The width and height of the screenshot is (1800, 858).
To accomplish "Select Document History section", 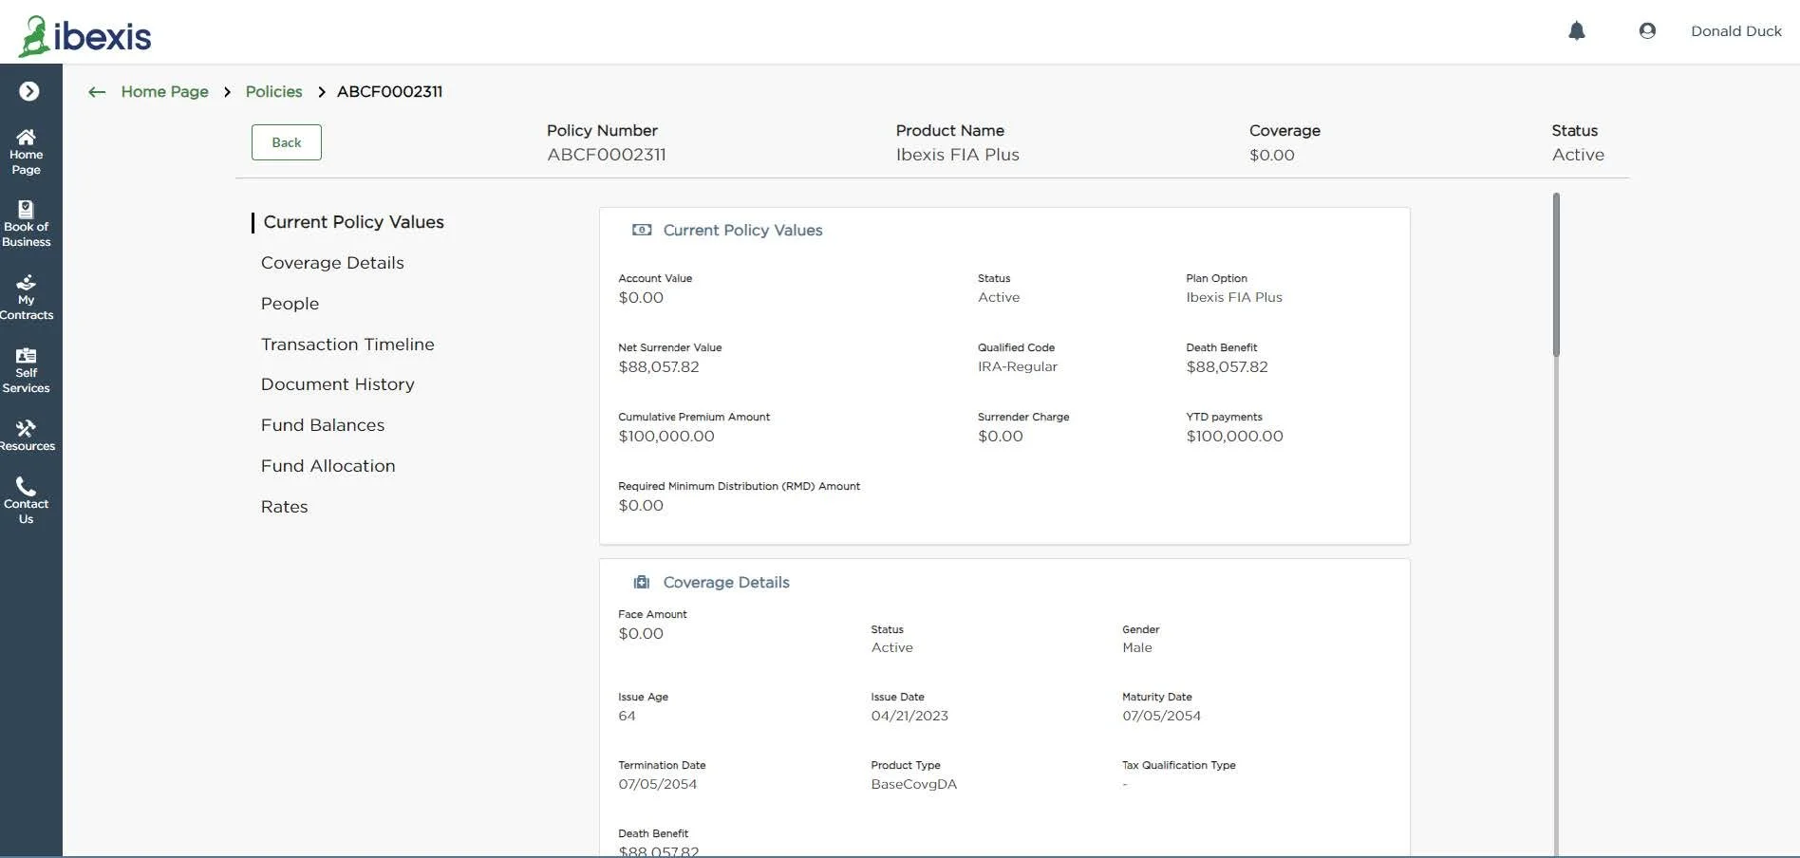I will (337, 384).
